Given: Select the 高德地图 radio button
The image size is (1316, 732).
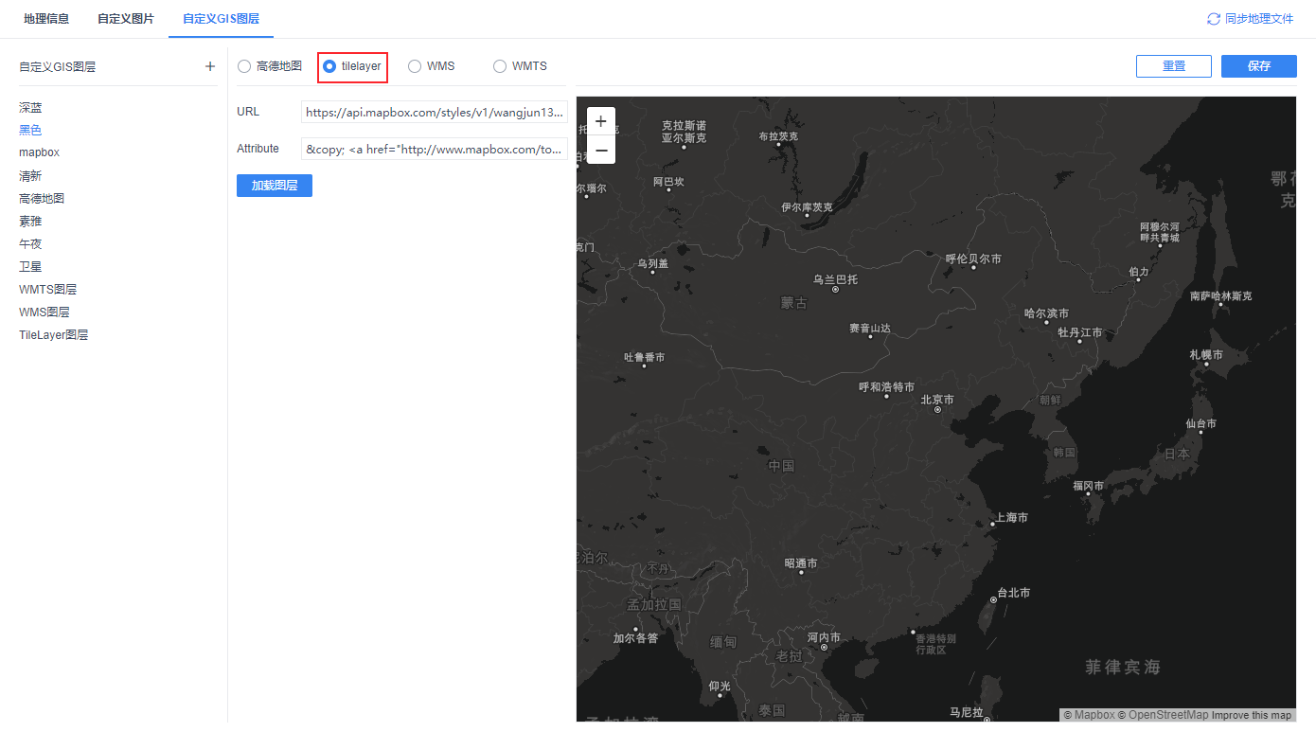Looking at the screenshot, I should [x=244, y=66].
